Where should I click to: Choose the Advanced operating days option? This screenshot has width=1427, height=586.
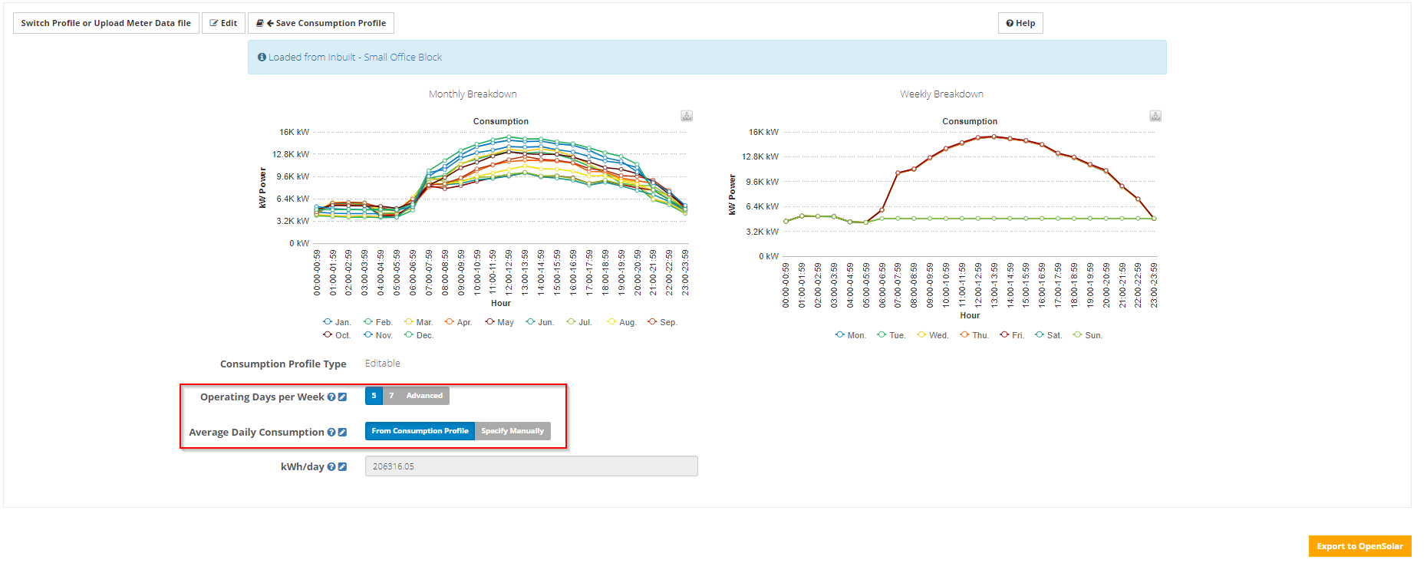point(424,396)
